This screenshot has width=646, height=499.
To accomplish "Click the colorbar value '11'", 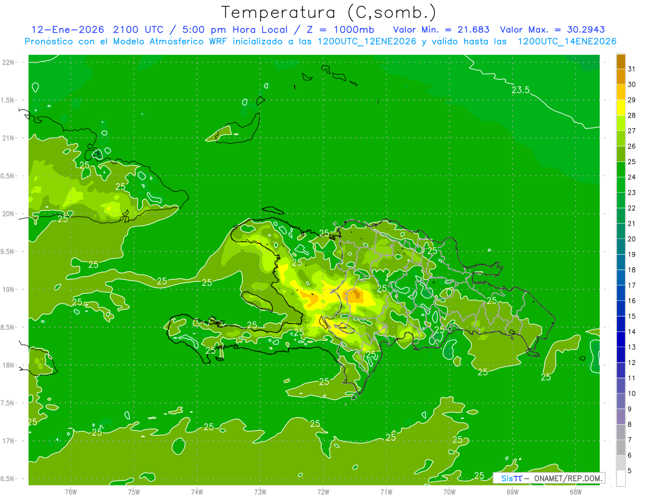I will (632, 378).
